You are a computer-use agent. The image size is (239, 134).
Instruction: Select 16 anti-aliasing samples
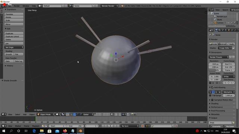point(219,92)
